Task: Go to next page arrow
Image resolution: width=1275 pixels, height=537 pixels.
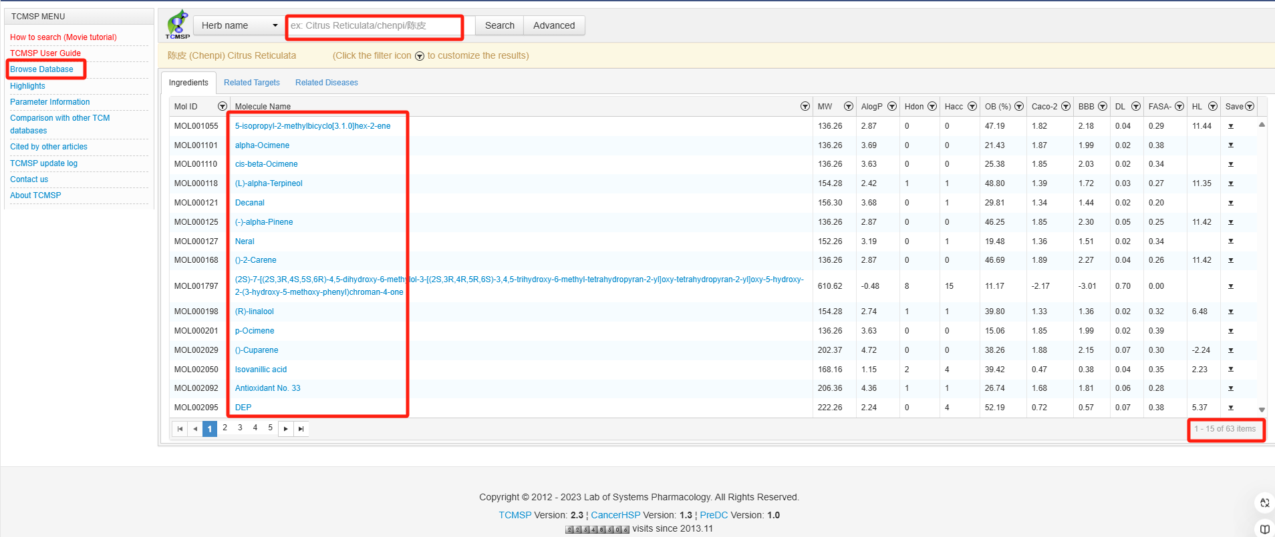Action: (286, 429)
